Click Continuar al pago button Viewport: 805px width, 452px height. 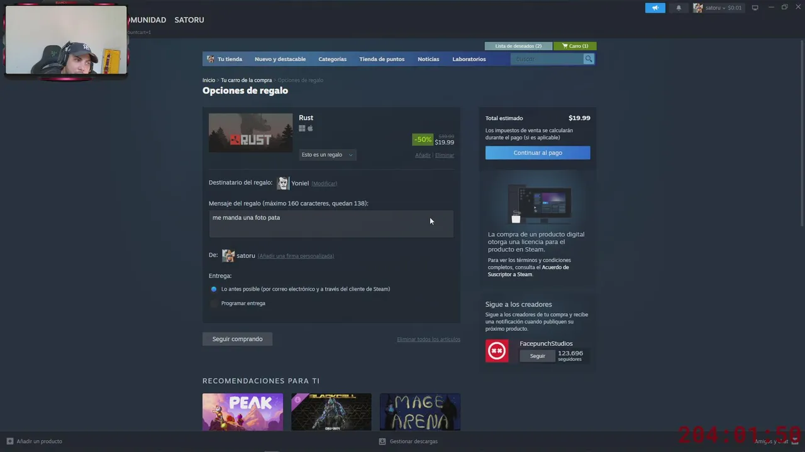[538, 153]
